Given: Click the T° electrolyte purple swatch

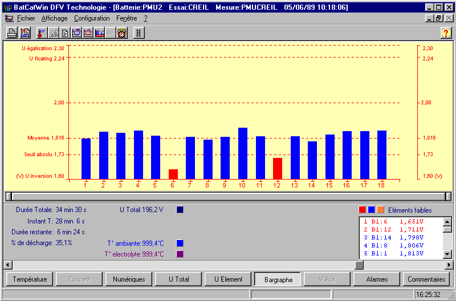Looking at the screenshot, I should click(180, 254).
